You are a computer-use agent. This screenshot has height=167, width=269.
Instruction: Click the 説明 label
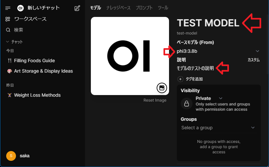181,60
